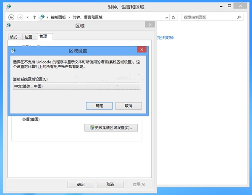
Task: Click the Forward navigation arrow
Action: click(20, 17)
